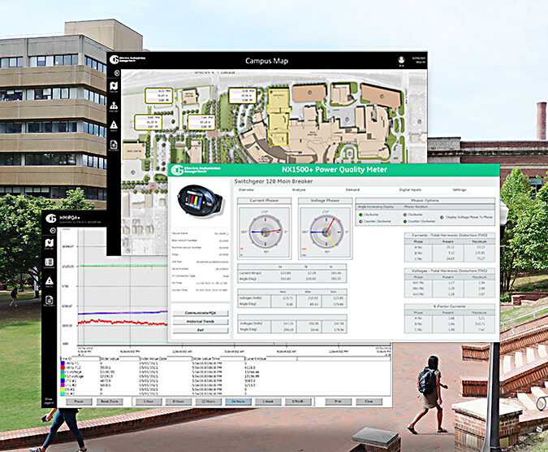Click the Electro Industries logo in Campus Map window
The width and height of the screenshot is (548, 452).
(x=127, y=59)
